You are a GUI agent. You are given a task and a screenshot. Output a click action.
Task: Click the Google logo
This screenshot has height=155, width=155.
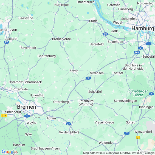[x=9, y=152]
